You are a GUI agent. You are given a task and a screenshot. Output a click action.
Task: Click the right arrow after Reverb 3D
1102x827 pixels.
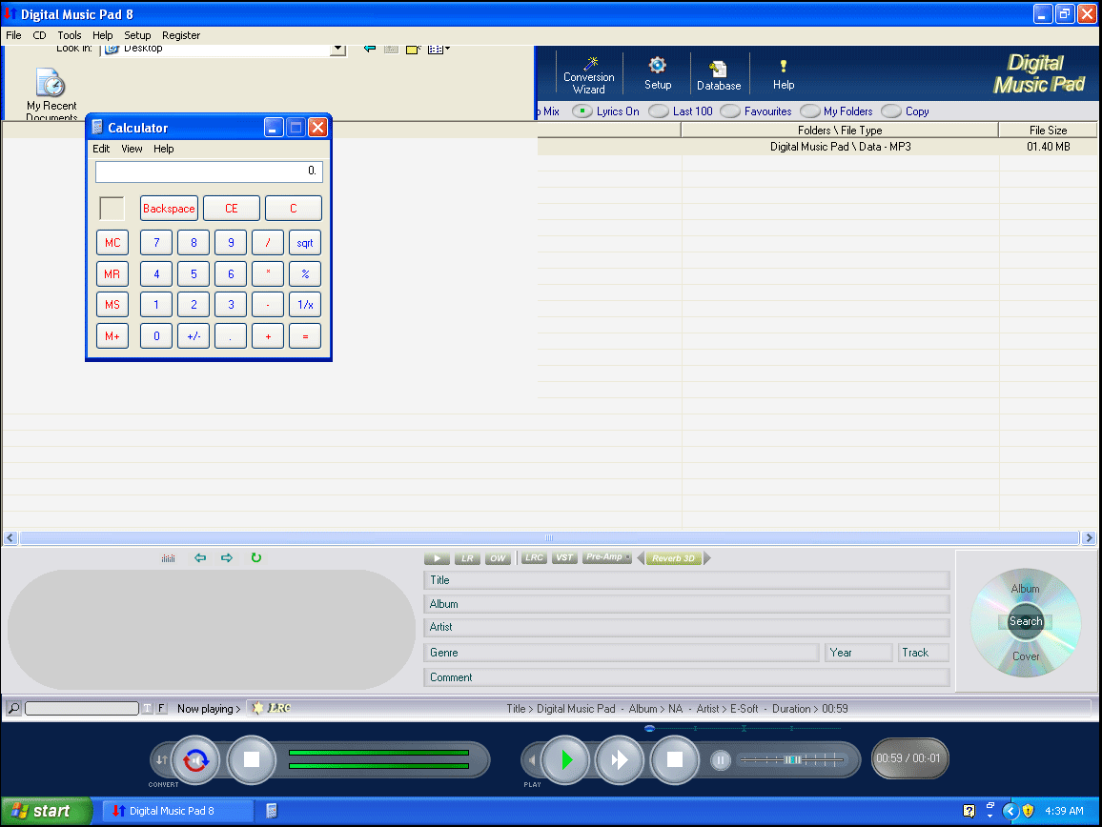tap(707, 558)
